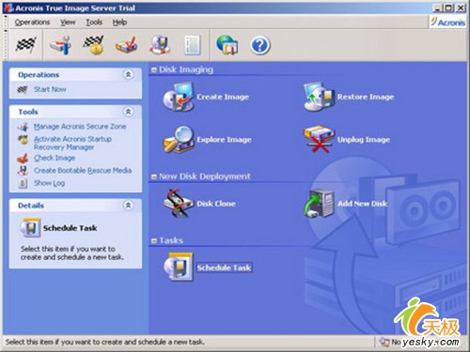Viewport: 470px width, 352px height.
Task: Click the Create Image icon
Action: 179,97
